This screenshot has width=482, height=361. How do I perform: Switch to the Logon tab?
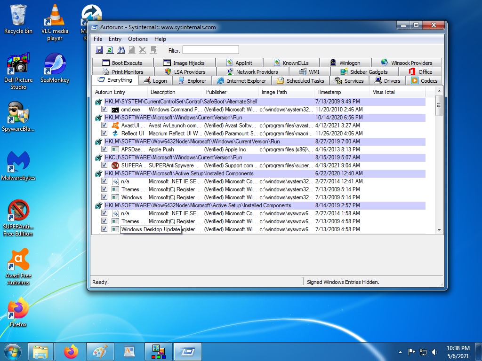tap(155, 81)
